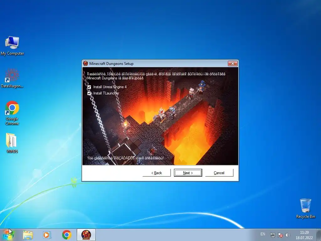
Task: Select the WIN95 folder on desktop
Action: 12,143
